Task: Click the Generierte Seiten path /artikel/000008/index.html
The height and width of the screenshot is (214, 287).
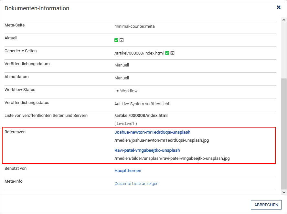Action: coord(139,53)
